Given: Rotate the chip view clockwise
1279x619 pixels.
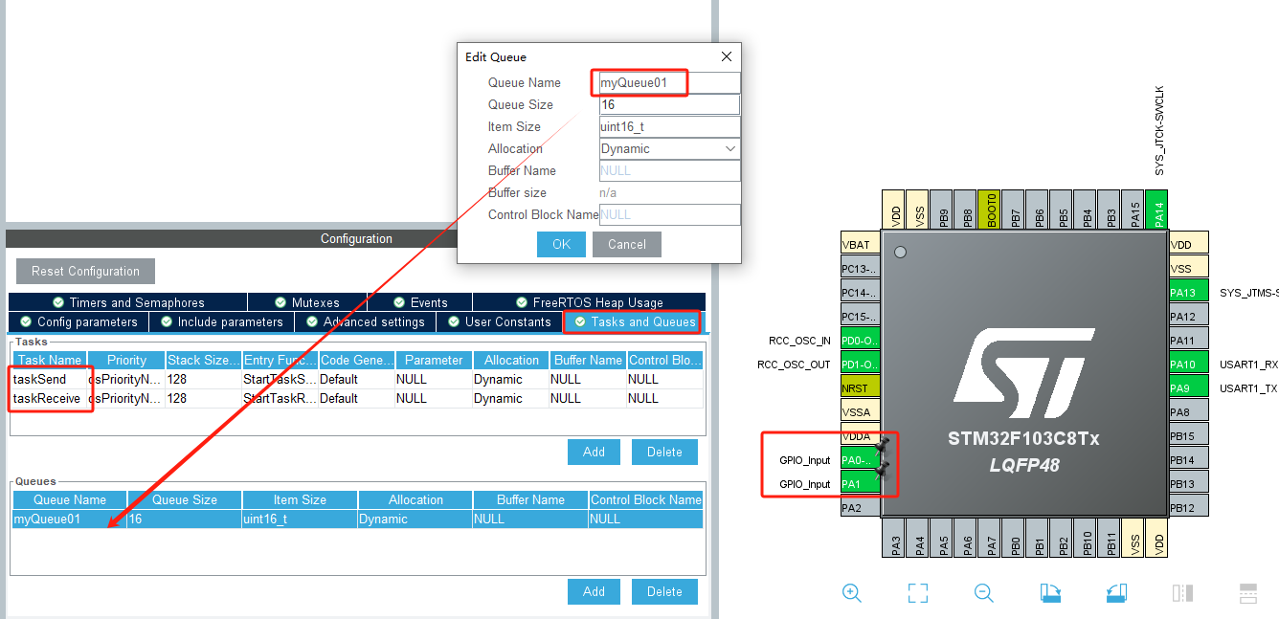Looking at the screenshot, I should coord(1050,593).
